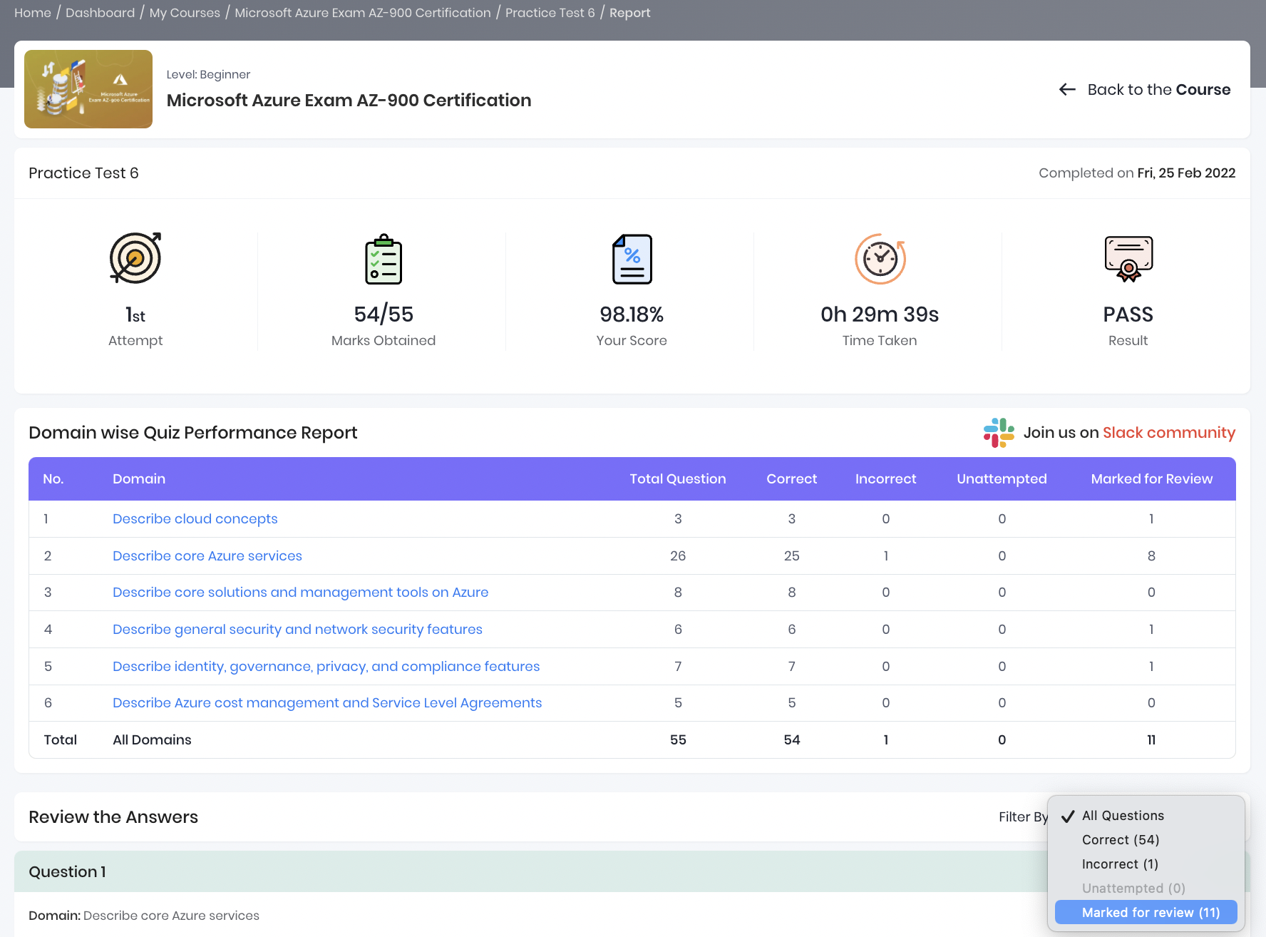Click the Total Question column header
1266x937 pixels.
[678, 479]
